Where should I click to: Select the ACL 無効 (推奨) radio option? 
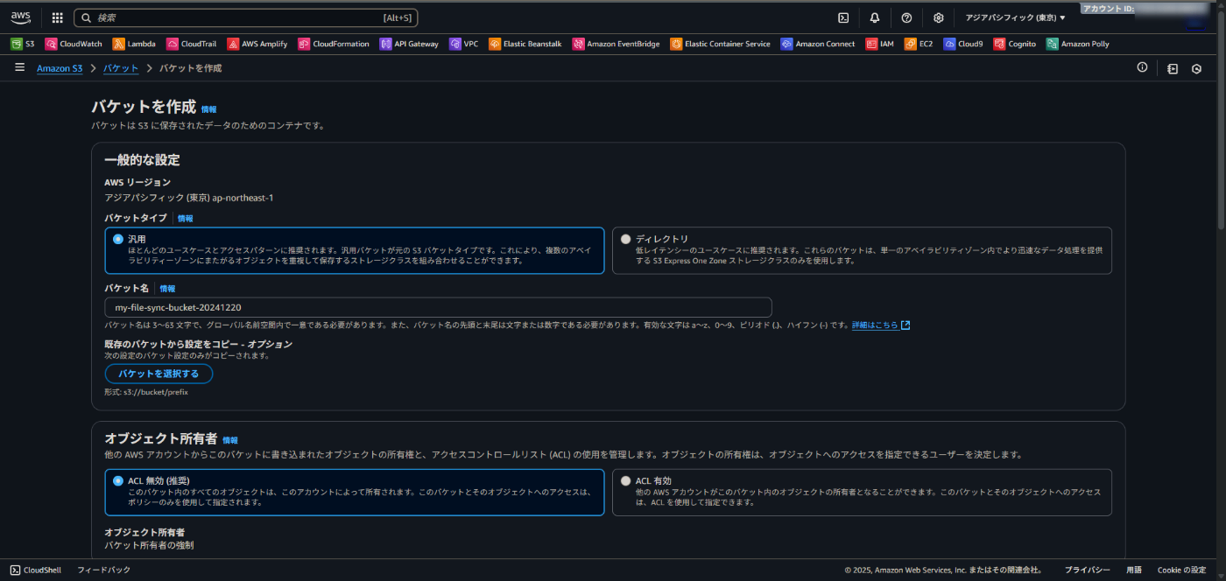(x=118, y=480)
